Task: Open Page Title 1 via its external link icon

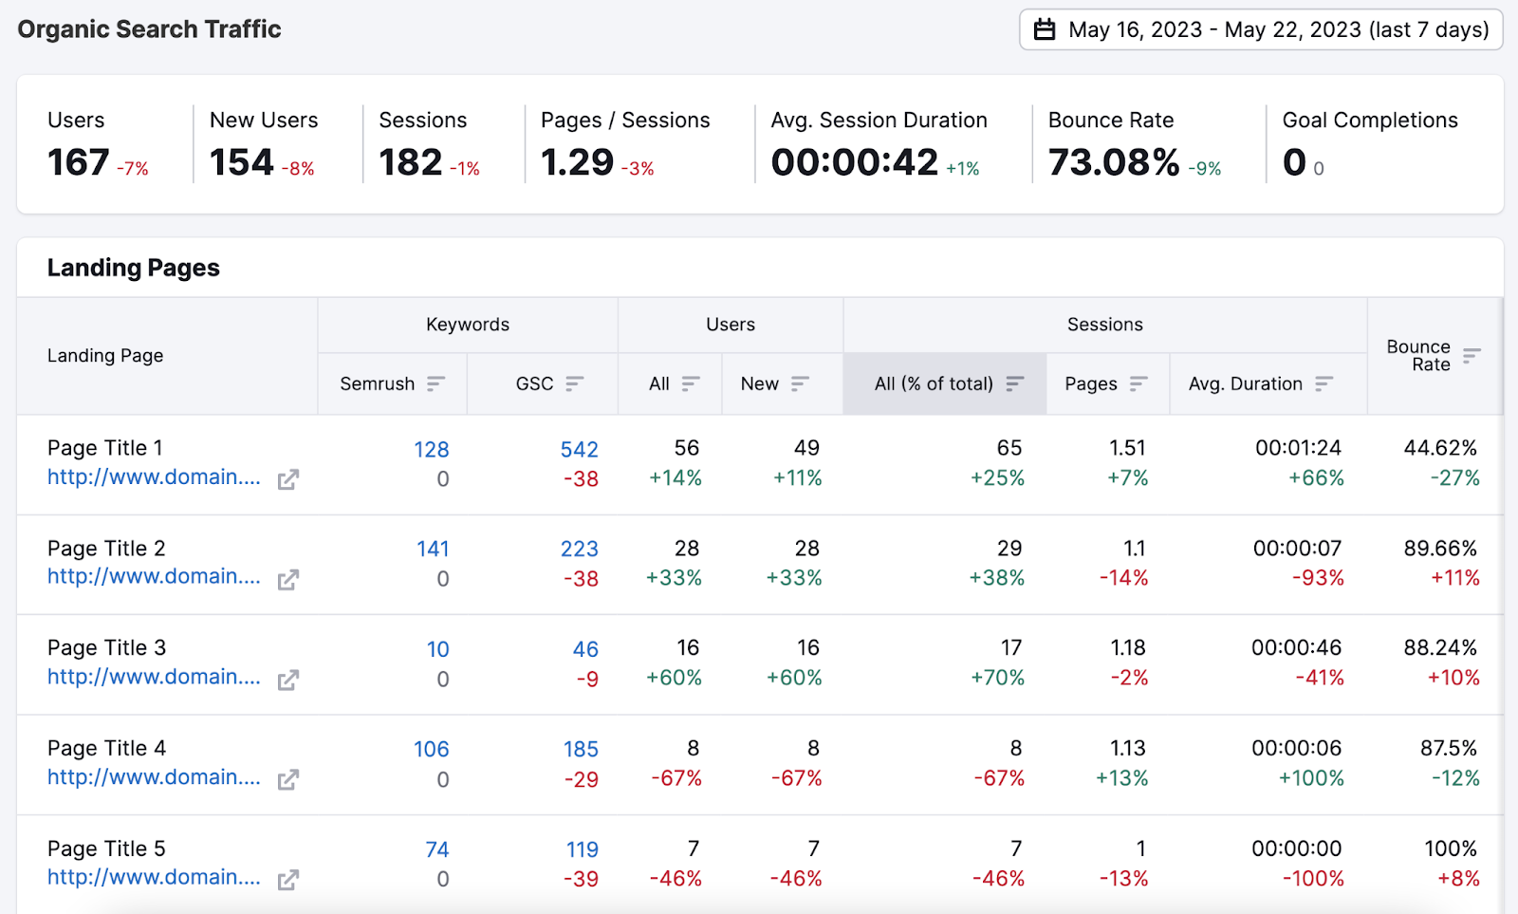Action: [288, 479]
